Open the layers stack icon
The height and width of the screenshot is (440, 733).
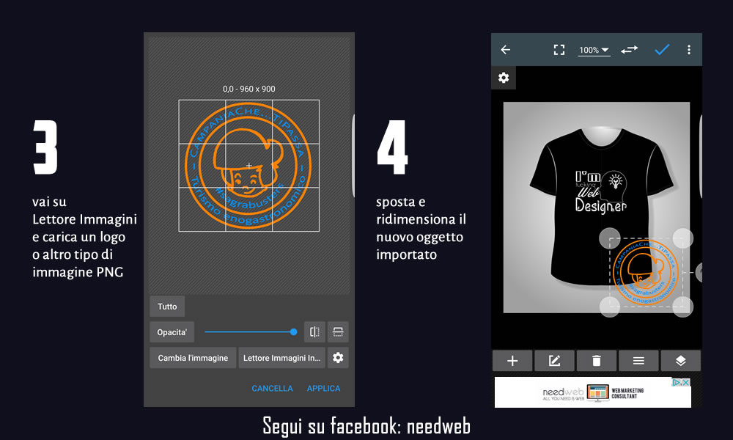pyautogui.click(x=681, y=361)
